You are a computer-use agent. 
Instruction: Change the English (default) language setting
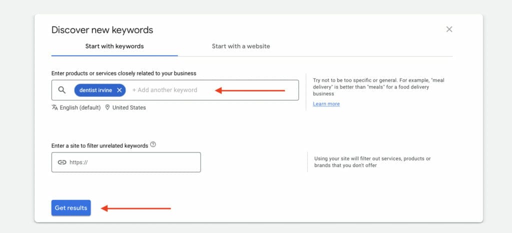tap(80, 107)
